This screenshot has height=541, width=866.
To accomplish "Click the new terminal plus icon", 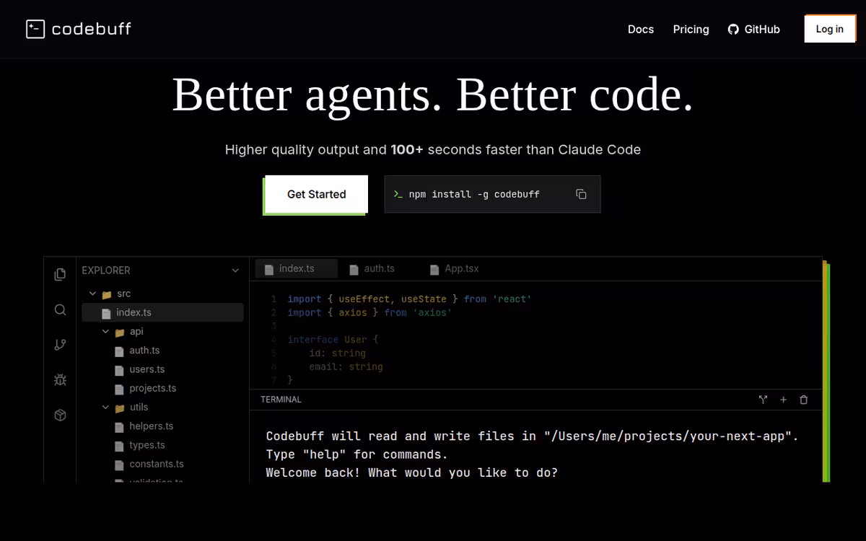I will click(783, 400).
